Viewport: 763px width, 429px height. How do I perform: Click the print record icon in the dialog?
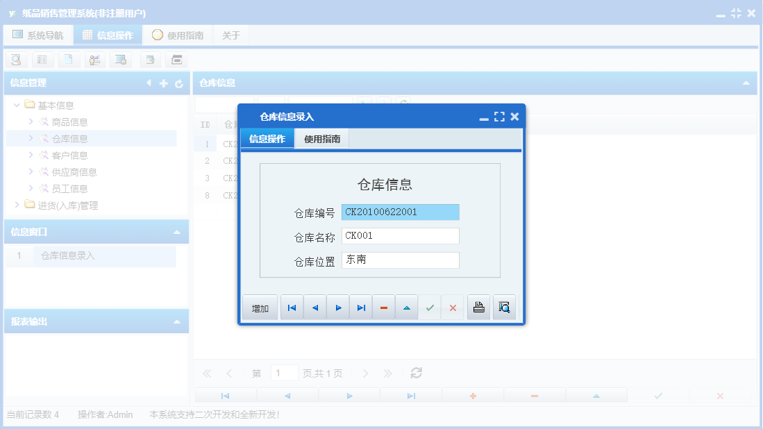pyautogui.click(x=478, y=307)
